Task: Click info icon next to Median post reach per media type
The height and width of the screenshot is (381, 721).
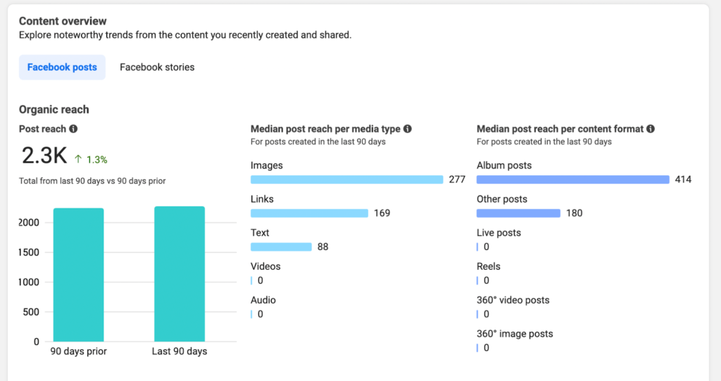Action: tap(408, 129)
